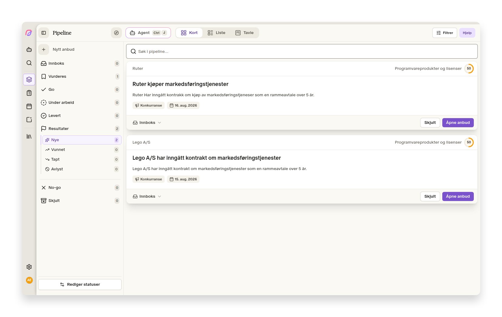Open the Agent button

click(x=148, y=33)
